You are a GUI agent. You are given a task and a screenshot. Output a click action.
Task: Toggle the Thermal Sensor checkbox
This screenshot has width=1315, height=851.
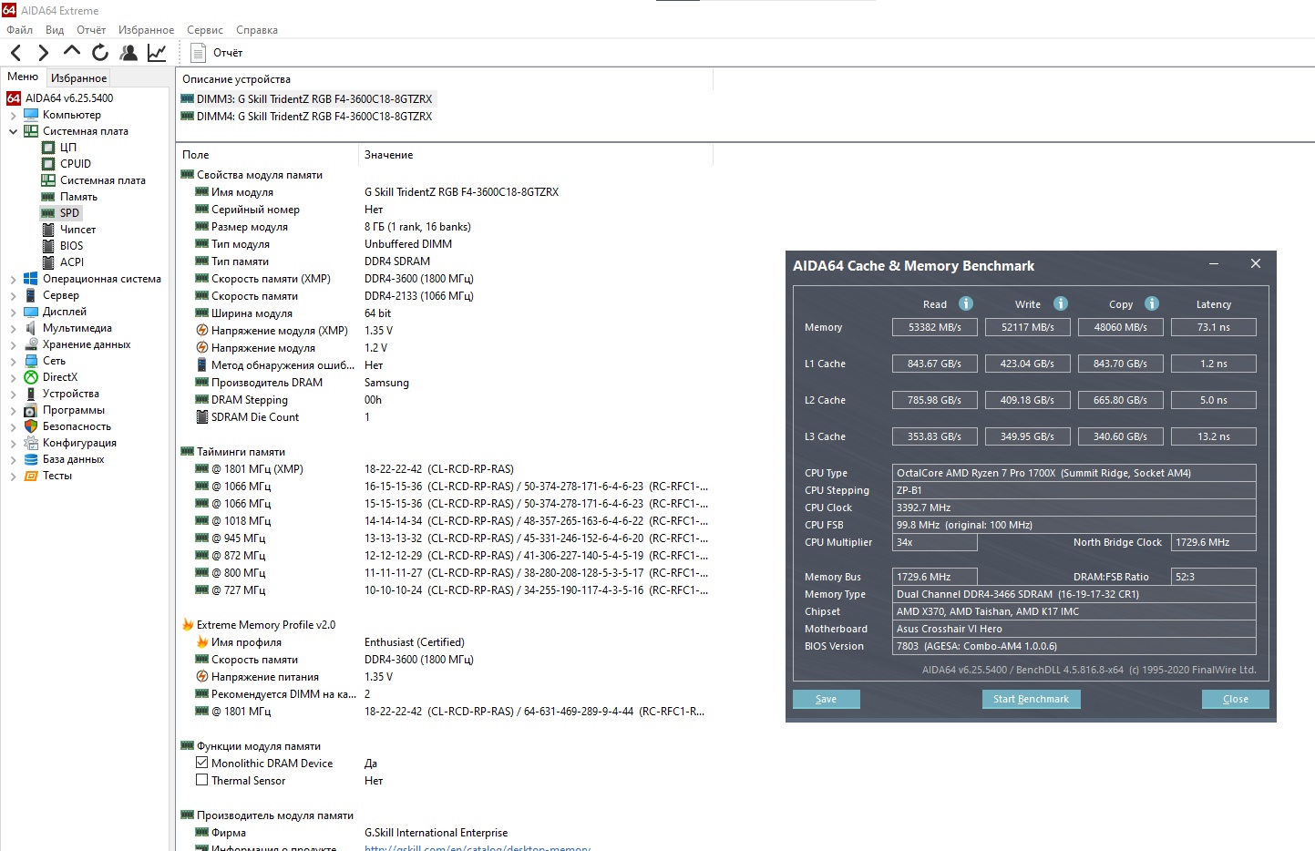(x=202, y=780)
